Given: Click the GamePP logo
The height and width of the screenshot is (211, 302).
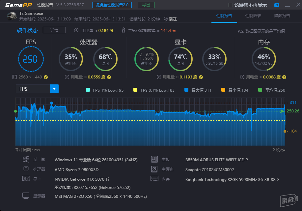Looking at the screenshot, I should pos(18,5).
